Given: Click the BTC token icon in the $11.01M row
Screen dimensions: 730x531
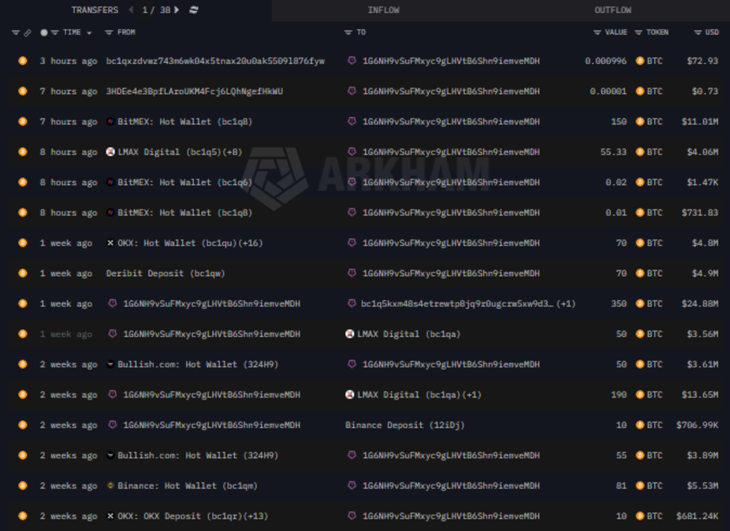Looking at the screenshot, I should pyautogui.click(x=640, y=121).
